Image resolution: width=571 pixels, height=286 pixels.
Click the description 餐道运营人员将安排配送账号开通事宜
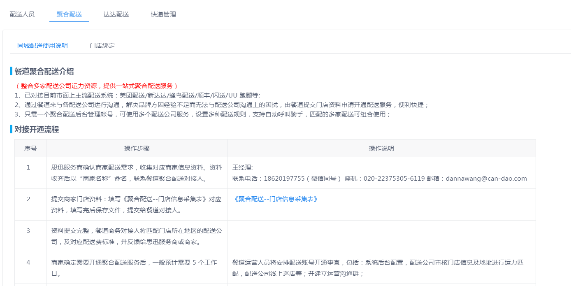point(378,268)
